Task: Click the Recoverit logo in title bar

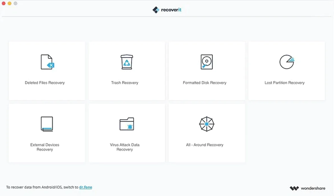Action: [167, 10]
